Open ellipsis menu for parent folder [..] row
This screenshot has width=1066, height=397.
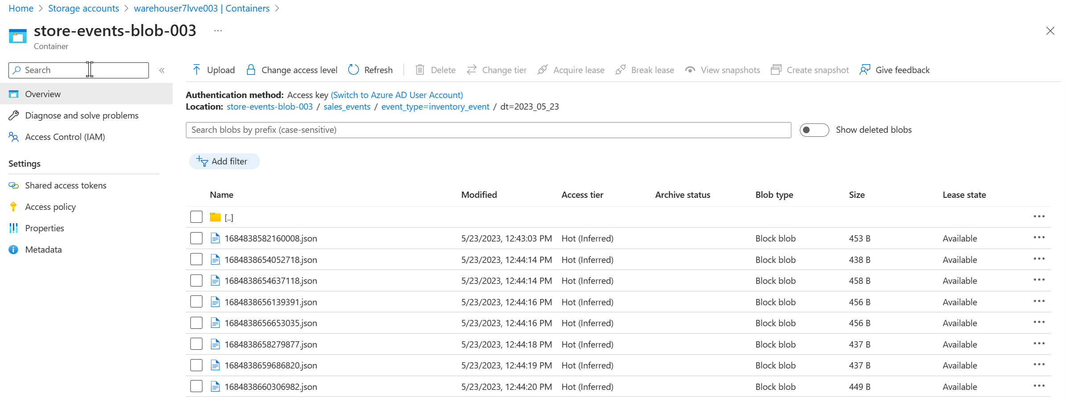[1039, 217]
